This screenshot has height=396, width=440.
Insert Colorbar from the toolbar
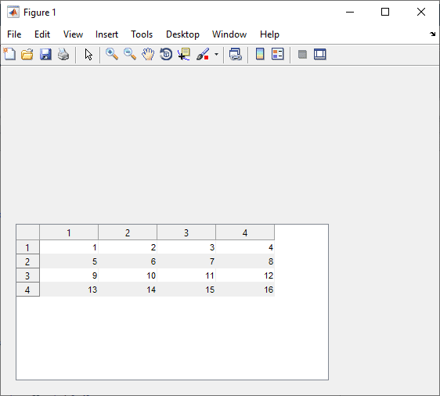[260, 54]
